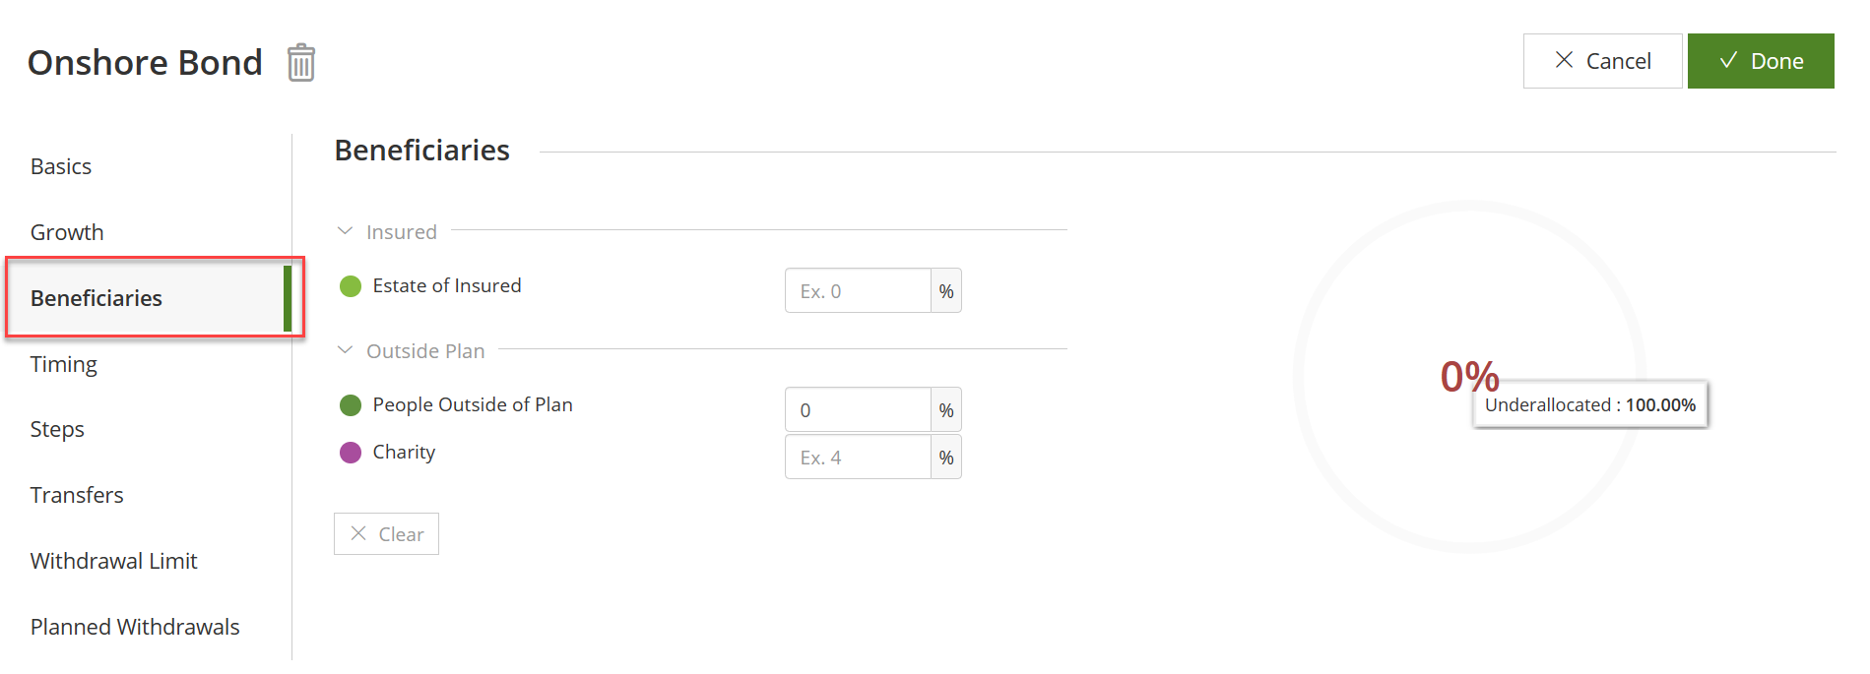1870x674 pixels.
Task: Click the trash delete icon beside Onshore Bond
Action: tap(301, 63)
